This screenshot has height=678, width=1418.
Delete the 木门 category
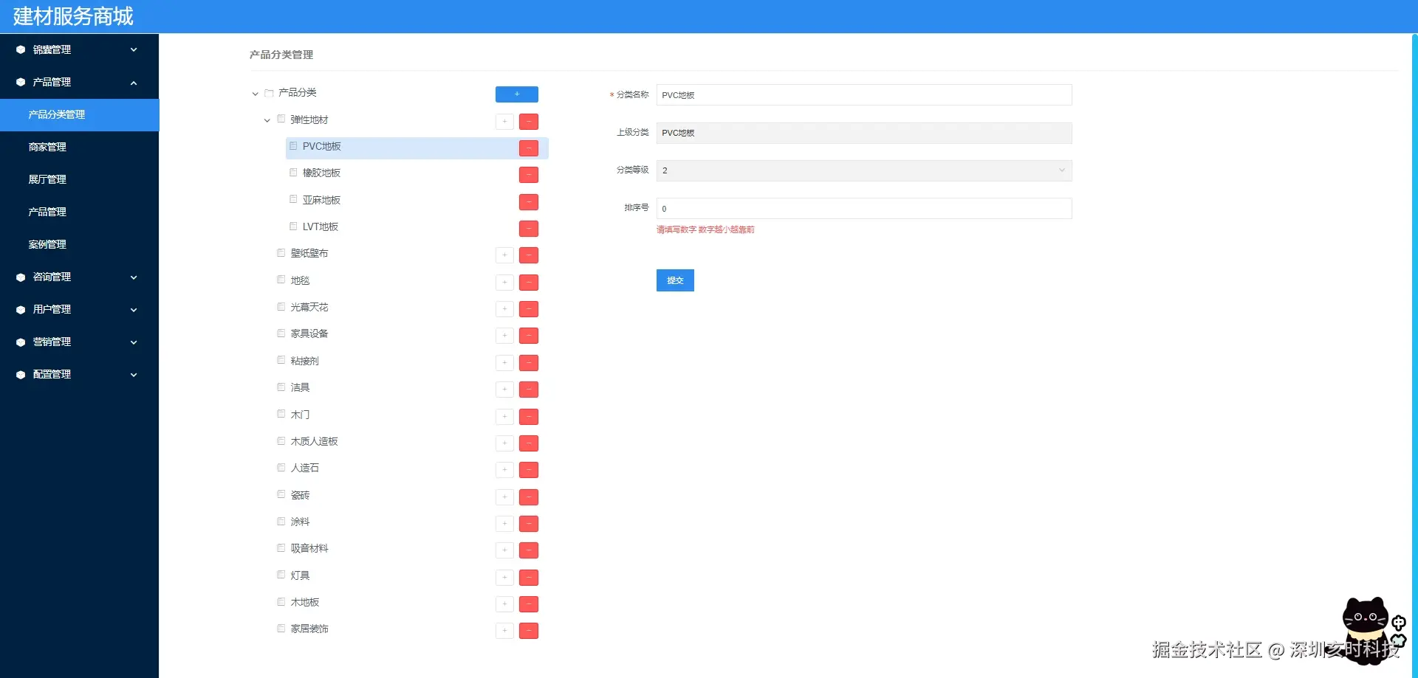point(529,417)
